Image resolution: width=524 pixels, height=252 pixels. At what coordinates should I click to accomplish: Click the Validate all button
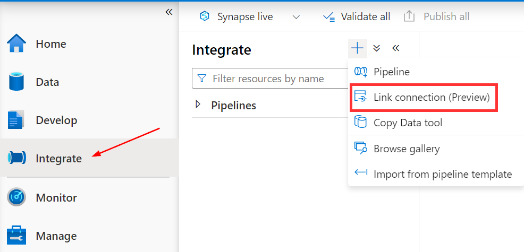tap(357, 16)
